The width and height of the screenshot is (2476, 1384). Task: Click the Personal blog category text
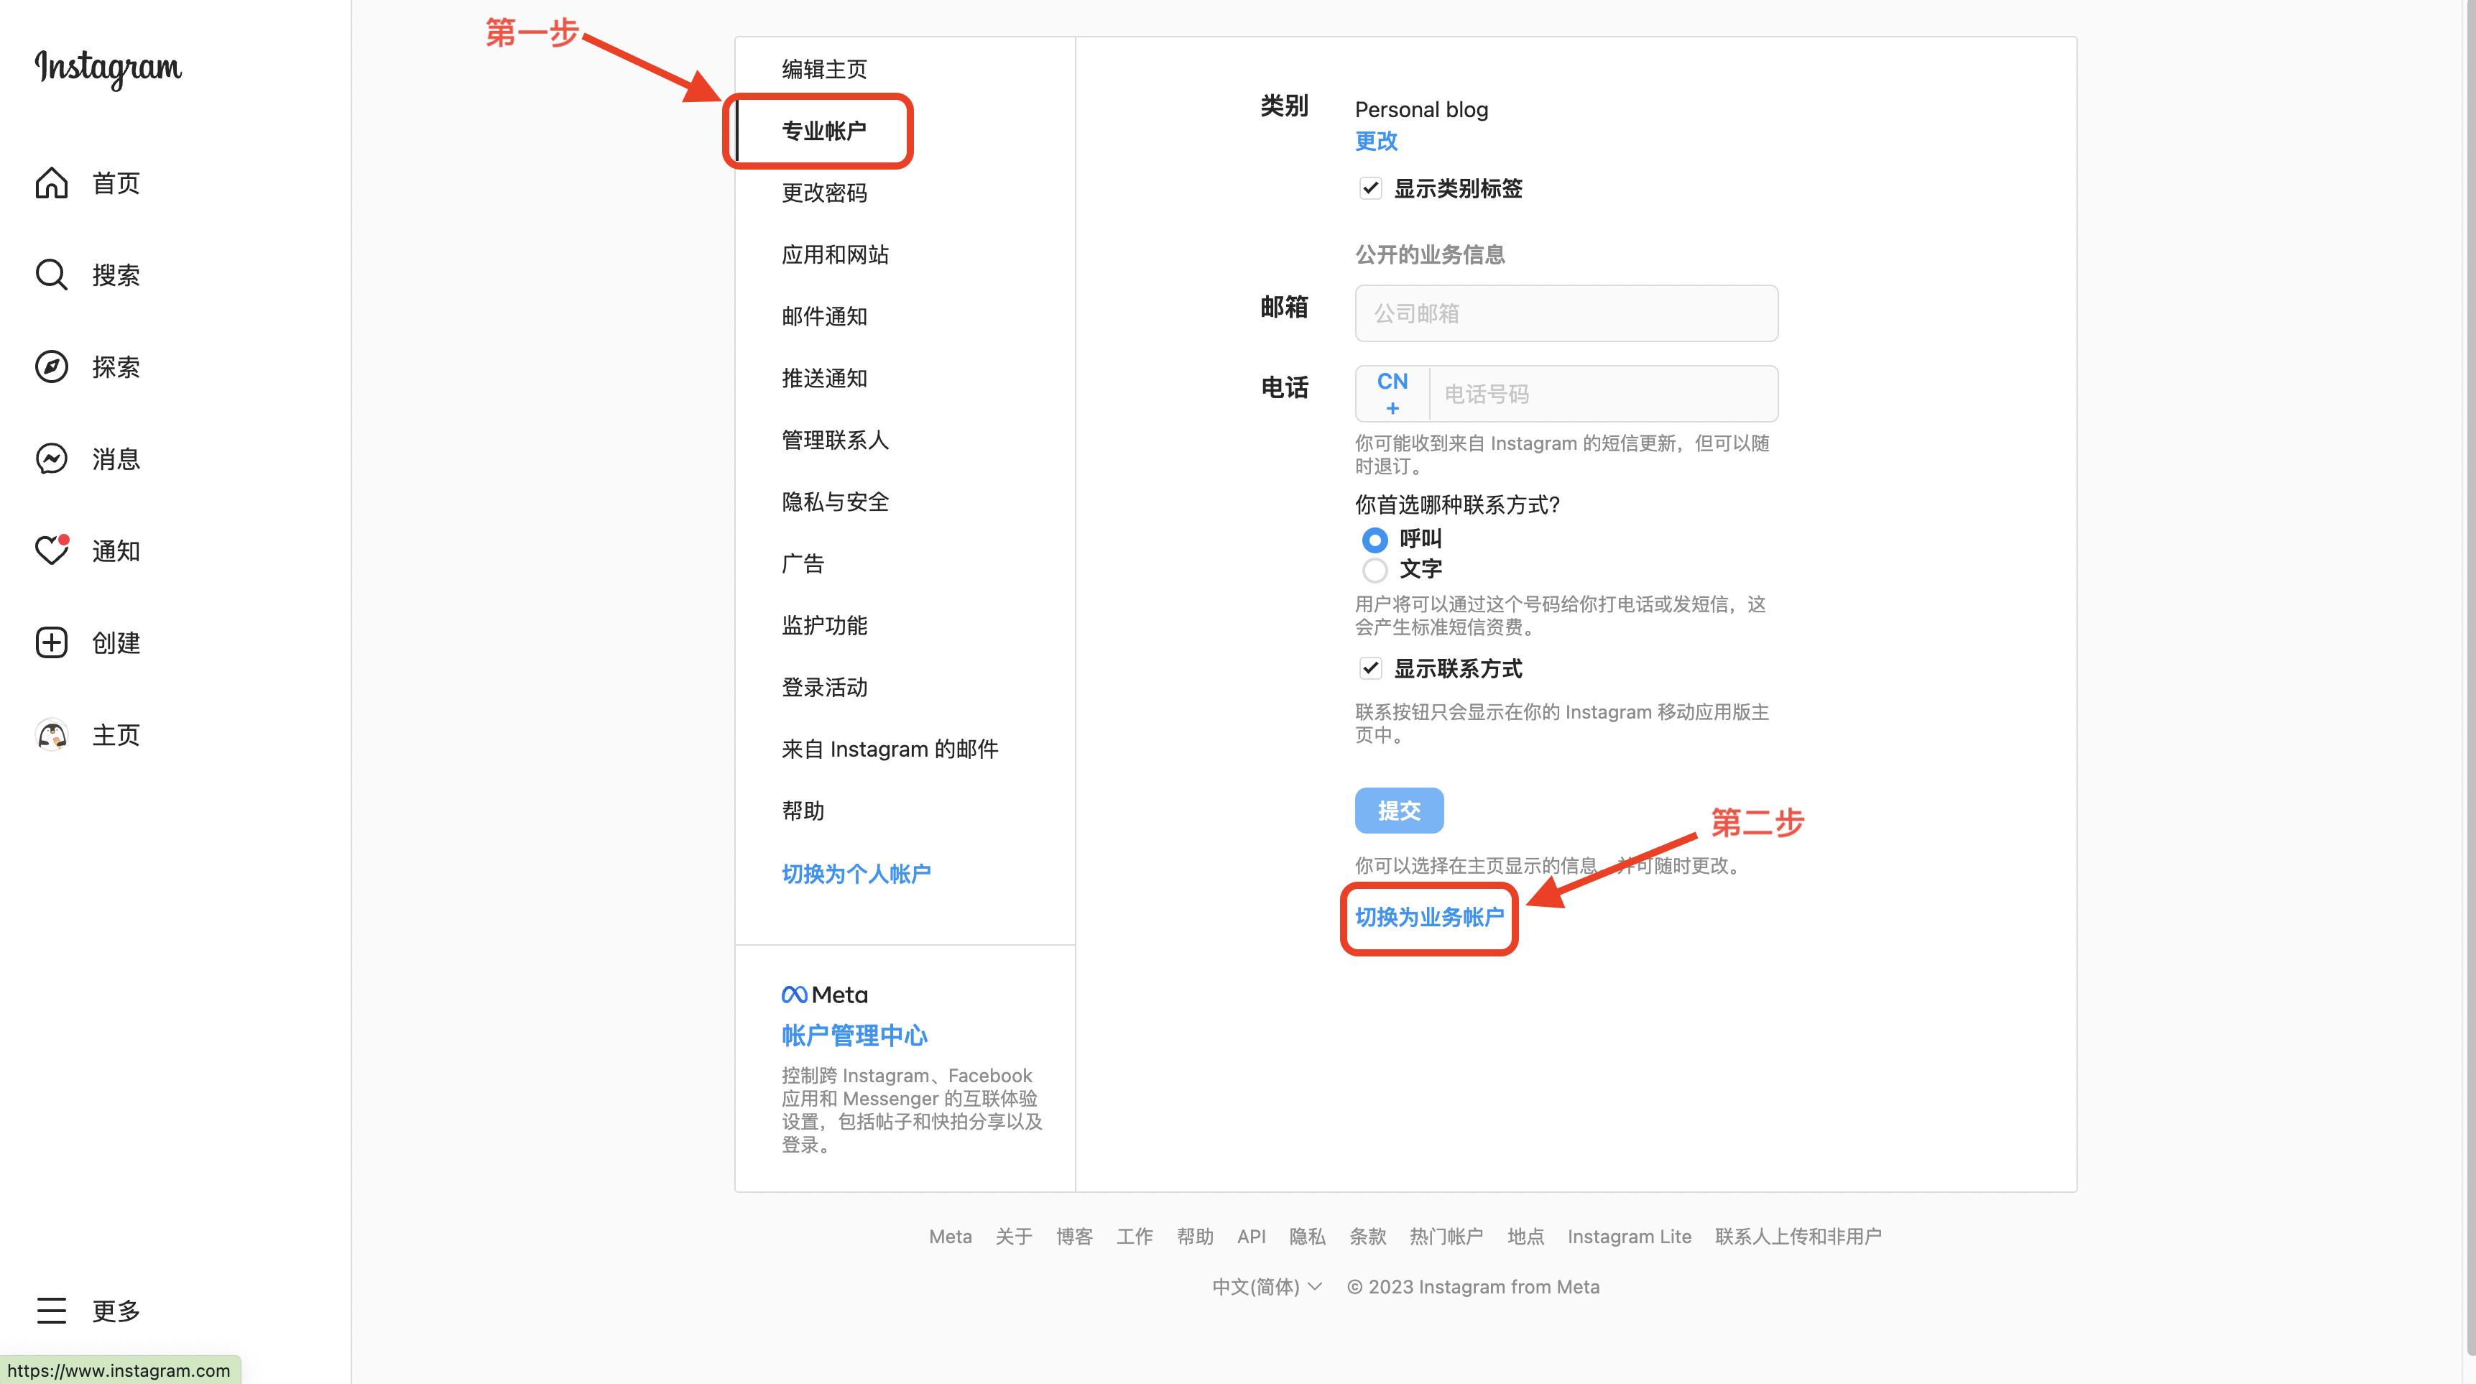click(x=1422, y=109)
